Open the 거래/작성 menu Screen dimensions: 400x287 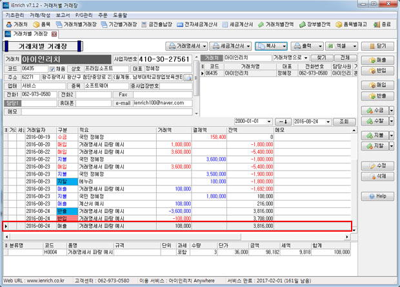(38, 14)
